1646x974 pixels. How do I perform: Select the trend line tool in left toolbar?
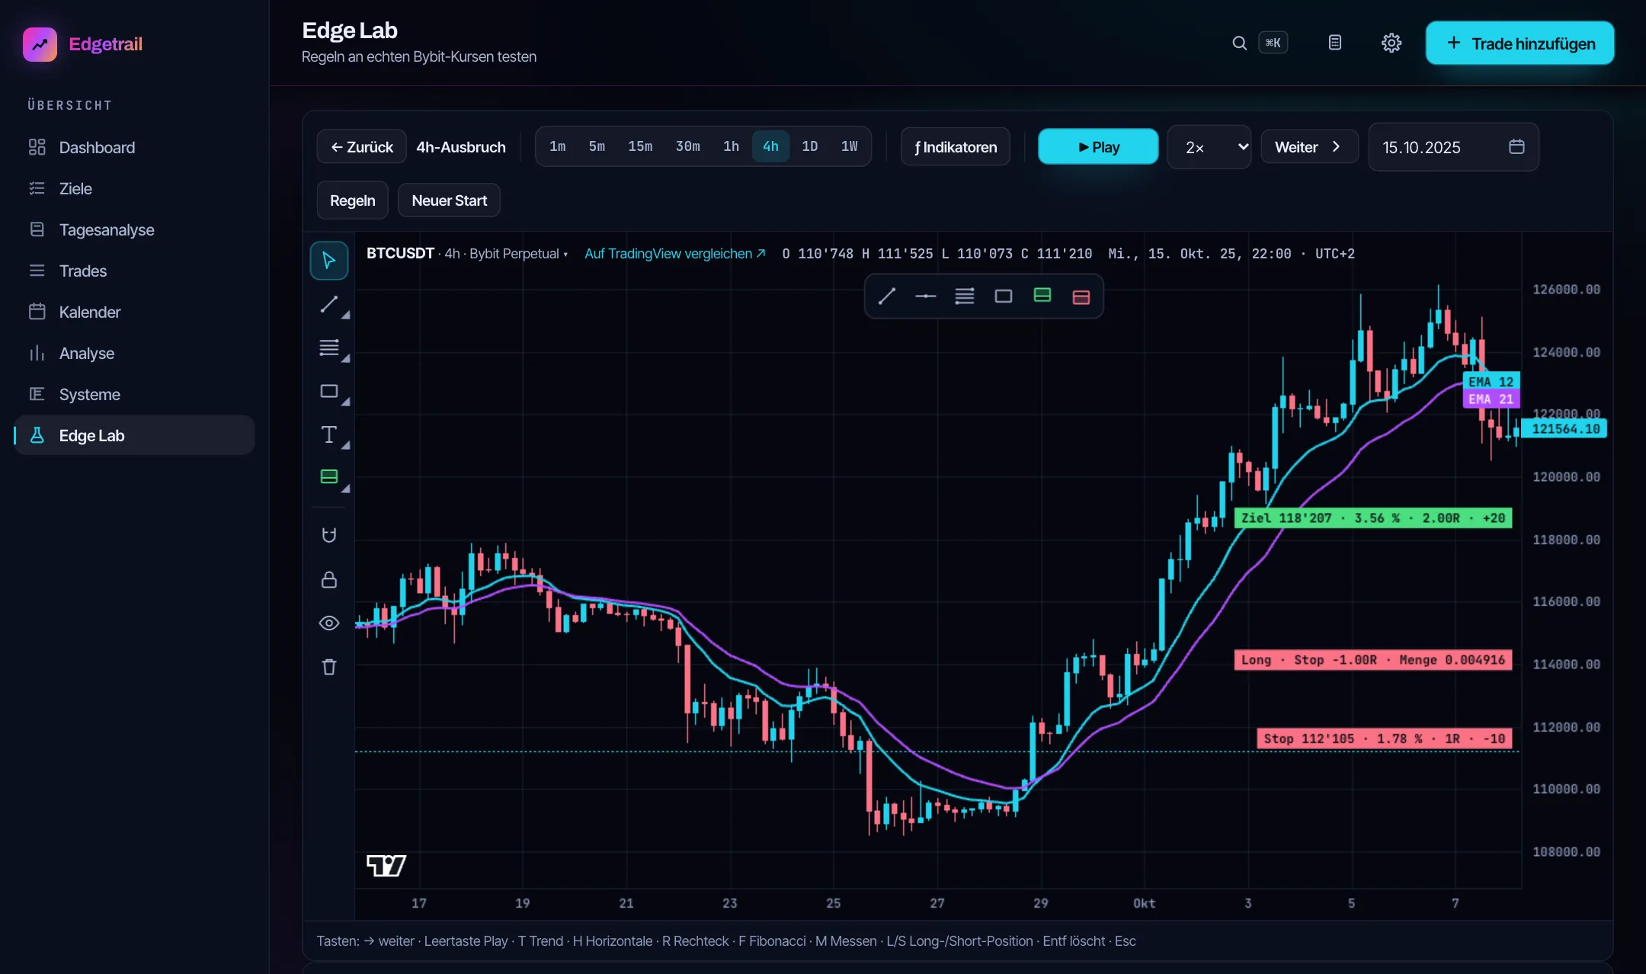tap(329, 304)
